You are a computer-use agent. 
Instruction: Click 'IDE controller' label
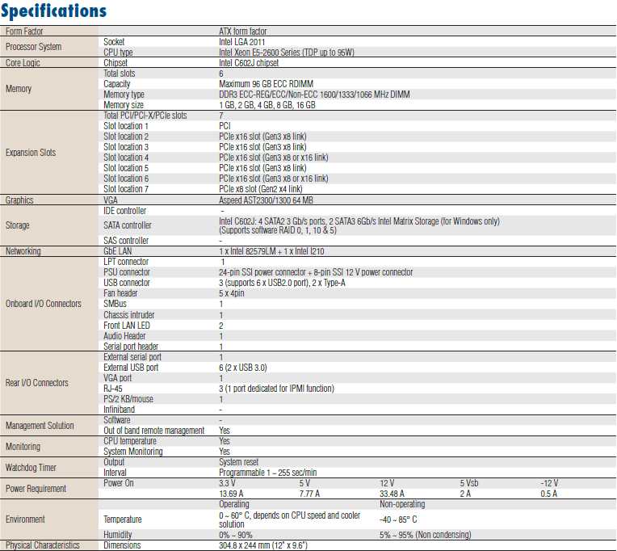pyautogui.click(x=124, y=211)
